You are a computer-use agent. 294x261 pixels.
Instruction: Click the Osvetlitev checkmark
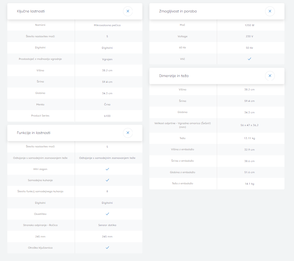coord(107,214)
